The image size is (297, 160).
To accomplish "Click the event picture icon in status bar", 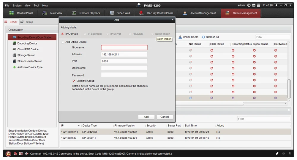I will click(x=21, y=153).
